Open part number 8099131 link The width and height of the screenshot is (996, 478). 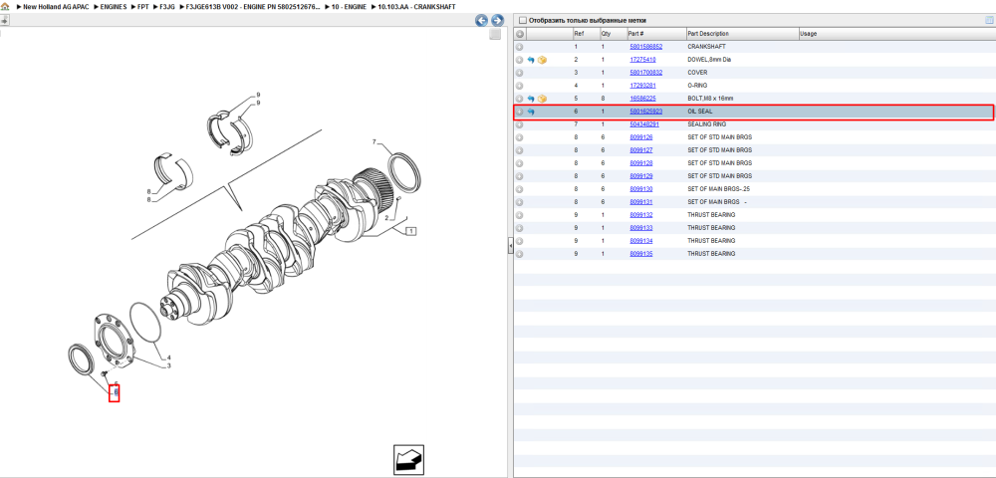640,202
